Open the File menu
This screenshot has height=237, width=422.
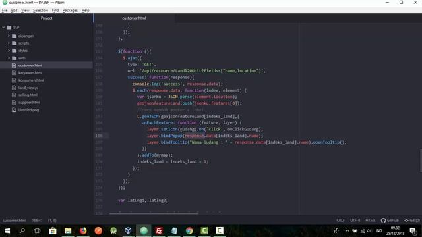tap(5, 11)
